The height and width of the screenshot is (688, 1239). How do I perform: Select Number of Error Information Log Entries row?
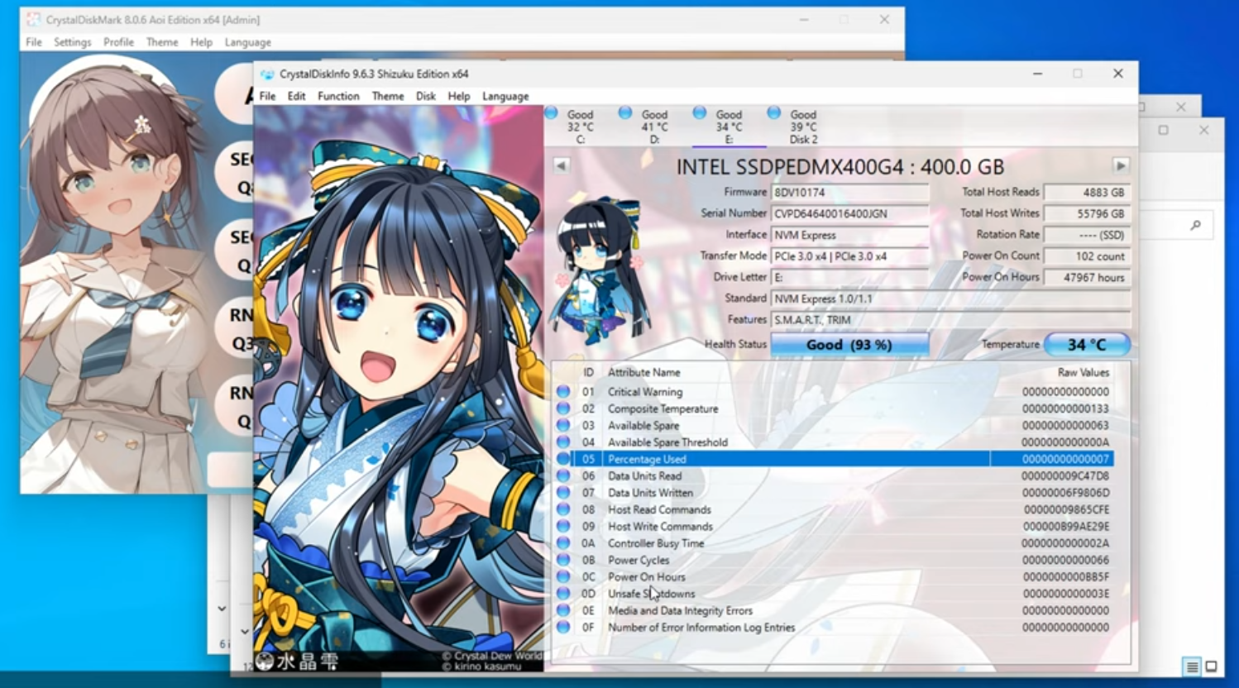click(833, 628)
